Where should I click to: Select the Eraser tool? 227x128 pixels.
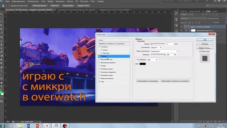pyautogui.click(x=1, y=52)
